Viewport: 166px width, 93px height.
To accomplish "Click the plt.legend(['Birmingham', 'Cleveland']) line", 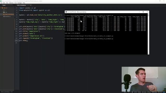I will pyautogui.click(x=36, y=38).
